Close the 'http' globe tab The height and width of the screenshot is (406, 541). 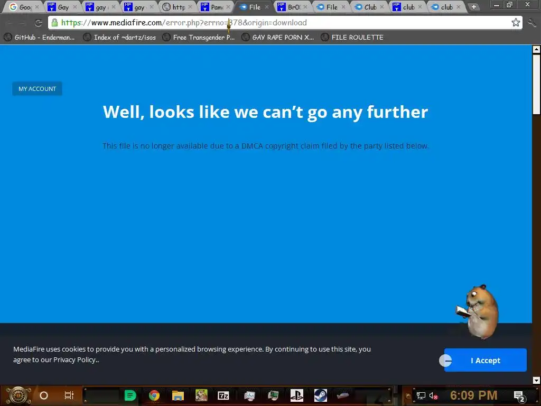[190, 7]
